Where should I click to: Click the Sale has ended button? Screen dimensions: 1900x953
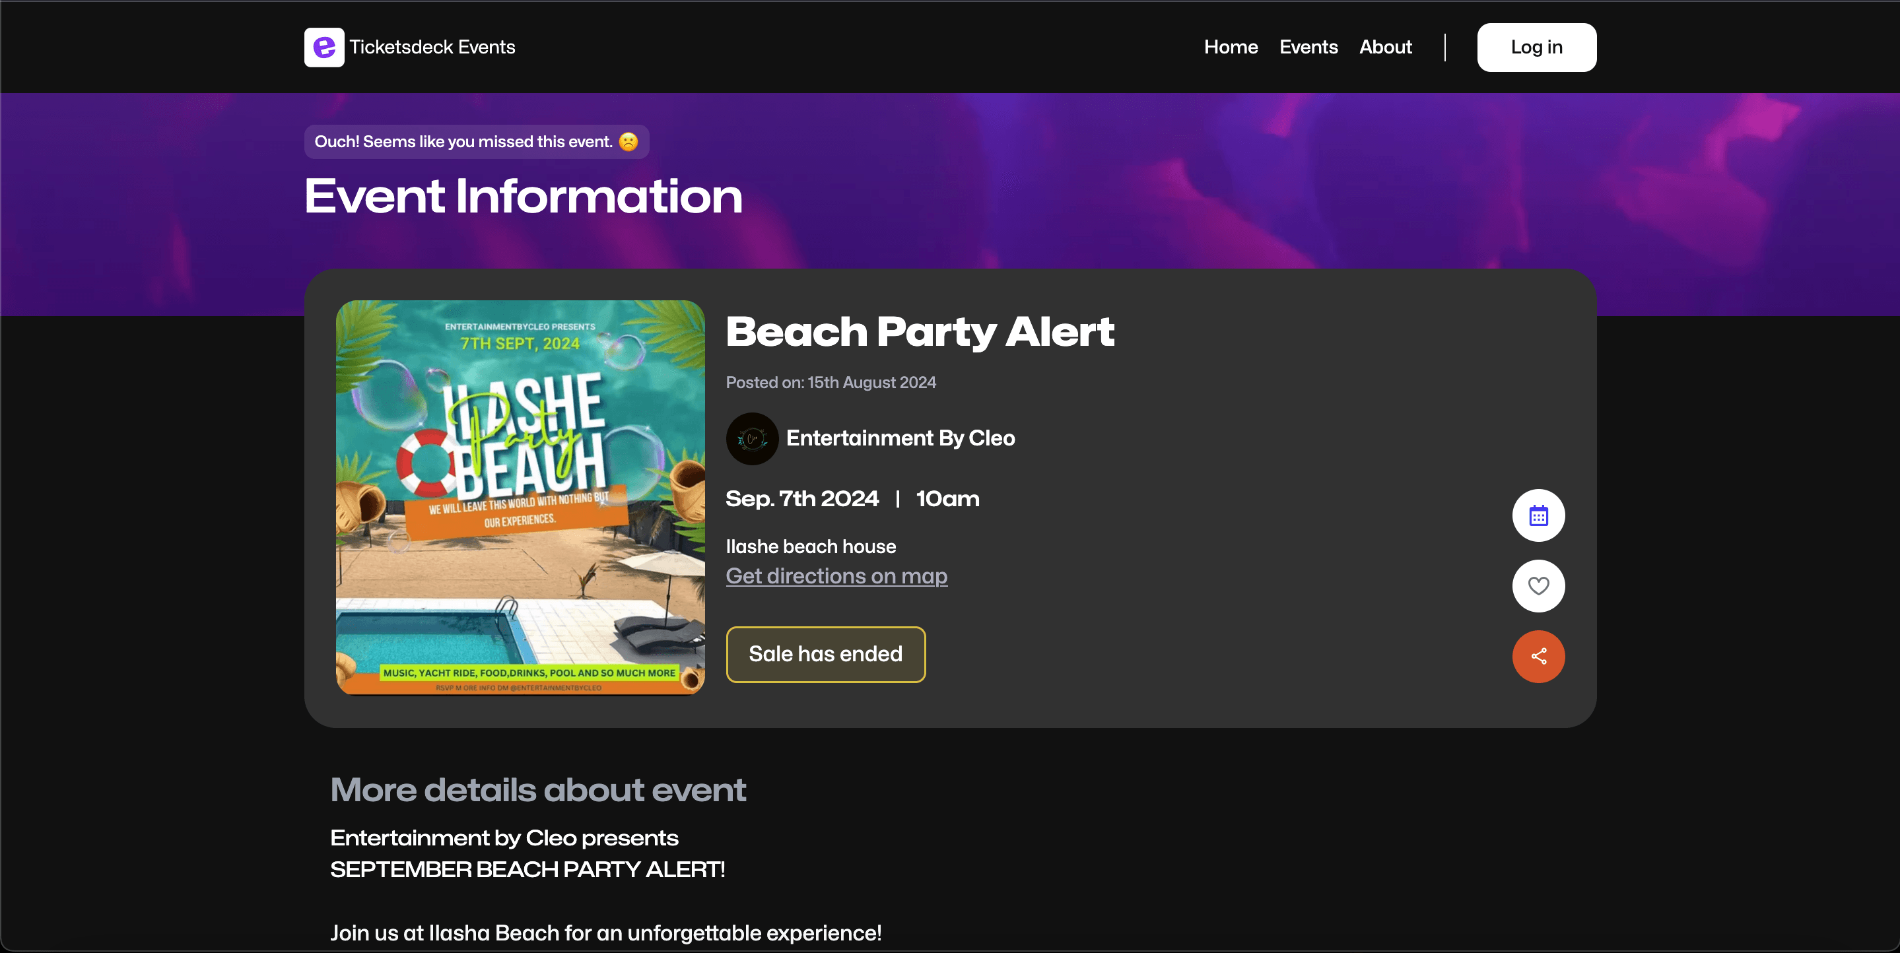pyautogui.click(x=825, y=654)
